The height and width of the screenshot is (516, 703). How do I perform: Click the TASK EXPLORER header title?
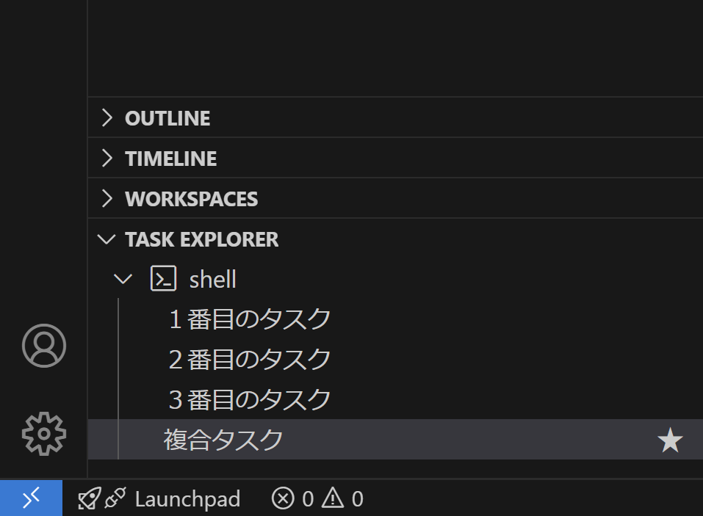(x=202, y=239)
